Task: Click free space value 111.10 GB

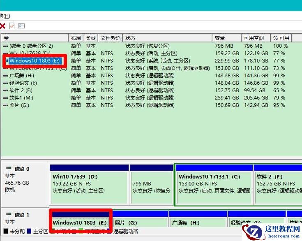Action: point(256,68)
